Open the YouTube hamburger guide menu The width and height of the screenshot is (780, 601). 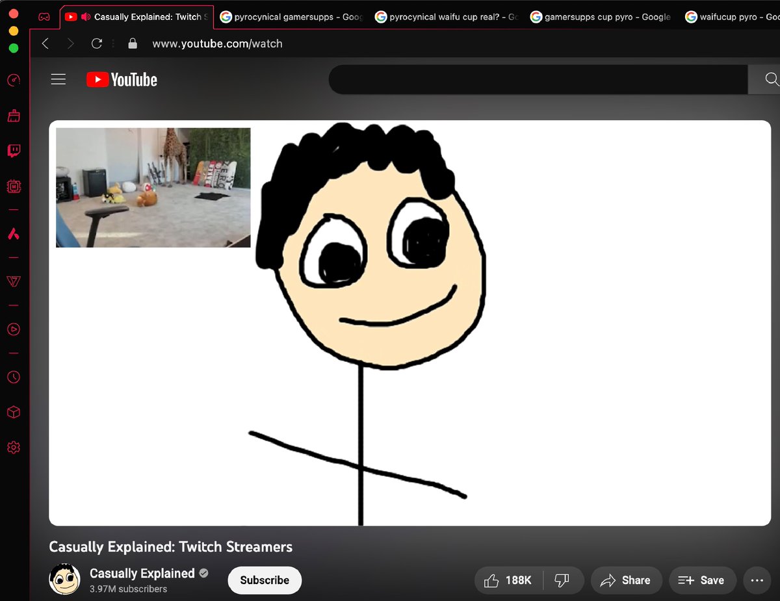58,79
